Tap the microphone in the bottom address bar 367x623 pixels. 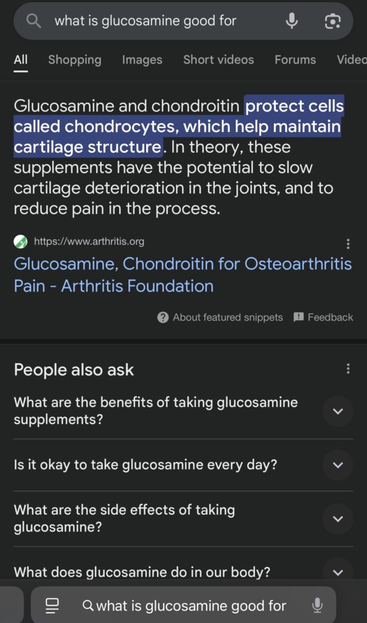point(317,605)
